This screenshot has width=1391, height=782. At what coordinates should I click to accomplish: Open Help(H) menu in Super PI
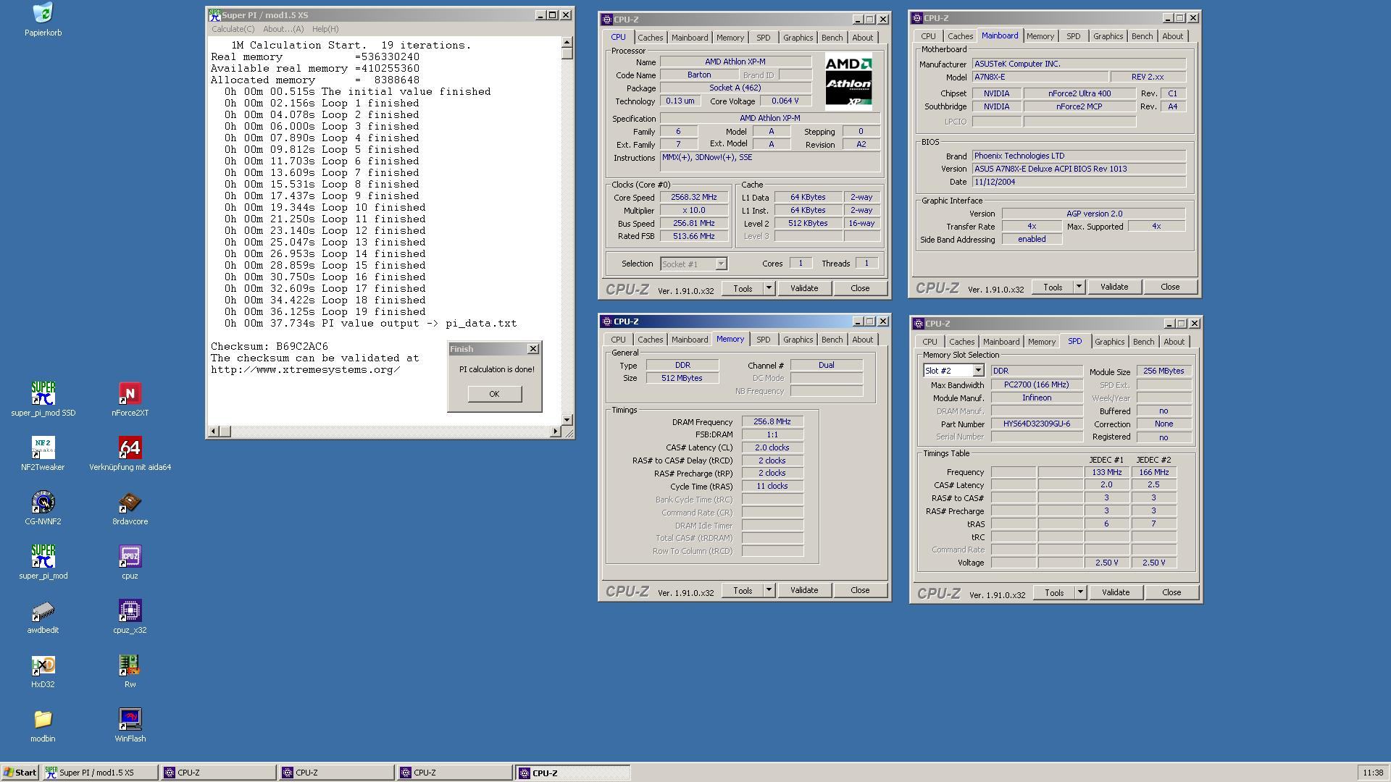click(325, 29)
